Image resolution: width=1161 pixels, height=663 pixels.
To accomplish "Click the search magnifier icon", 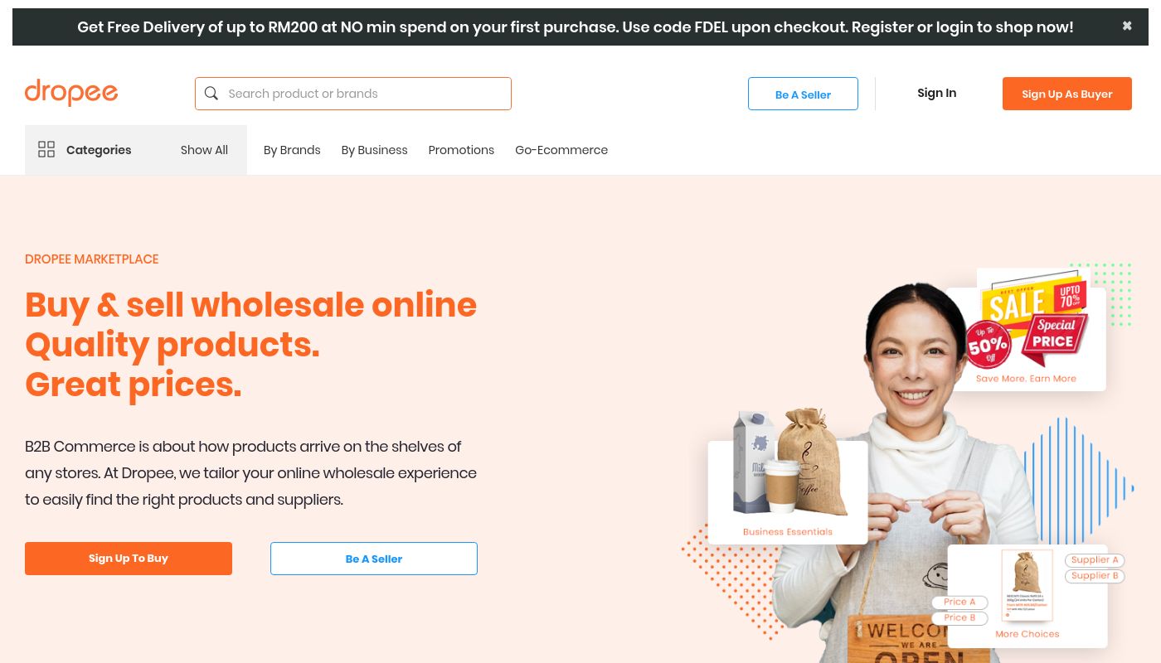I will pos(211,94).
